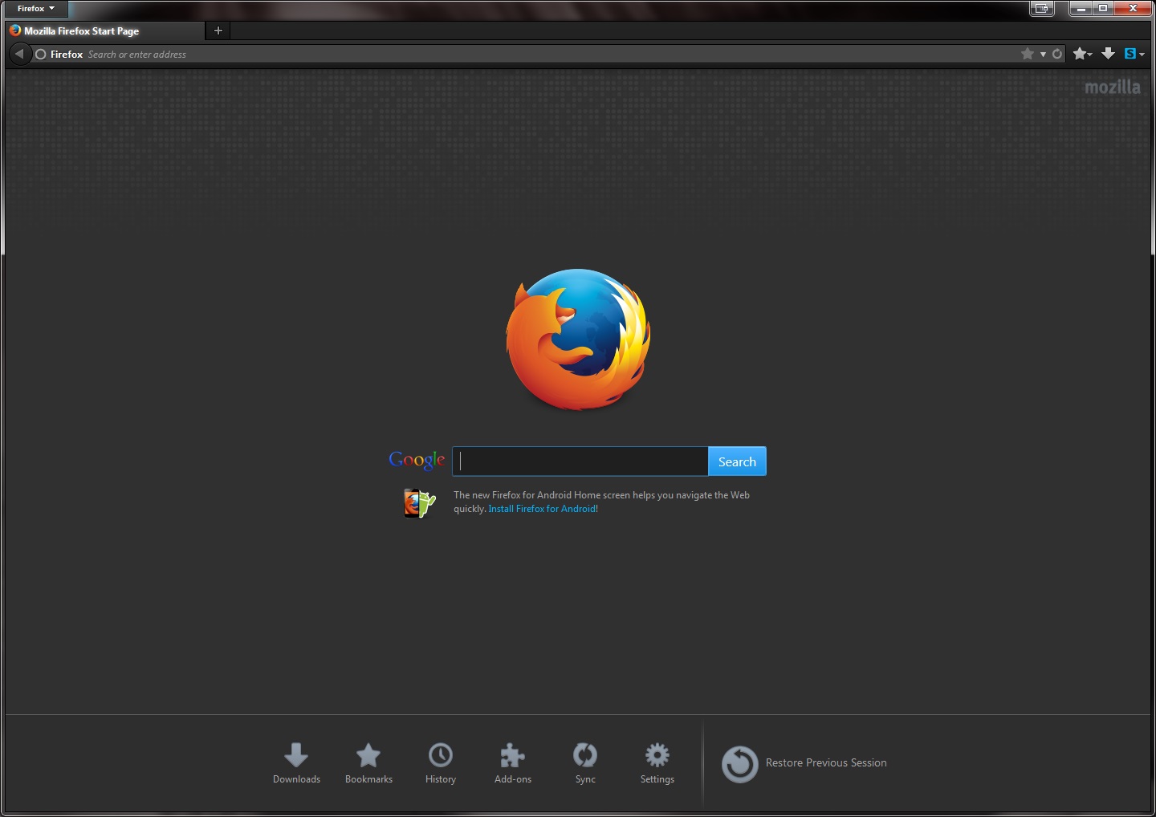Expand the Bookmarks menu dropdown arrow
The image size is (1156, 817).
(x=1089, y=55)
